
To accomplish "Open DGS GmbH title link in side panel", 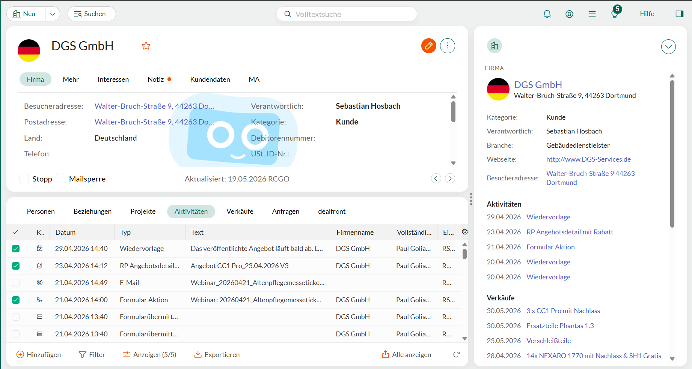I will pos(538,85).
